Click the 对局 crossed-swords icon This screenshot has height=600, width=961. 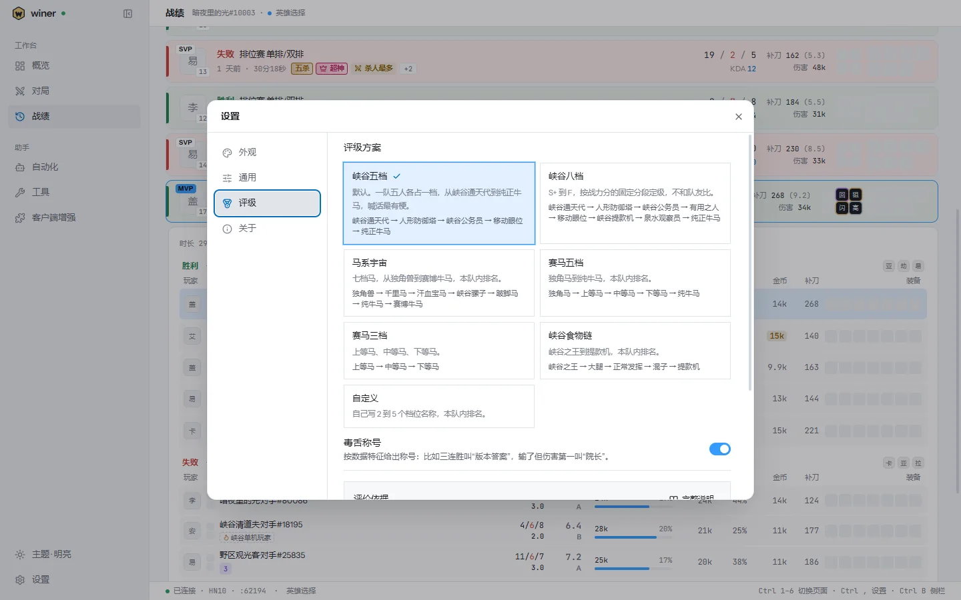pos(20,91)
